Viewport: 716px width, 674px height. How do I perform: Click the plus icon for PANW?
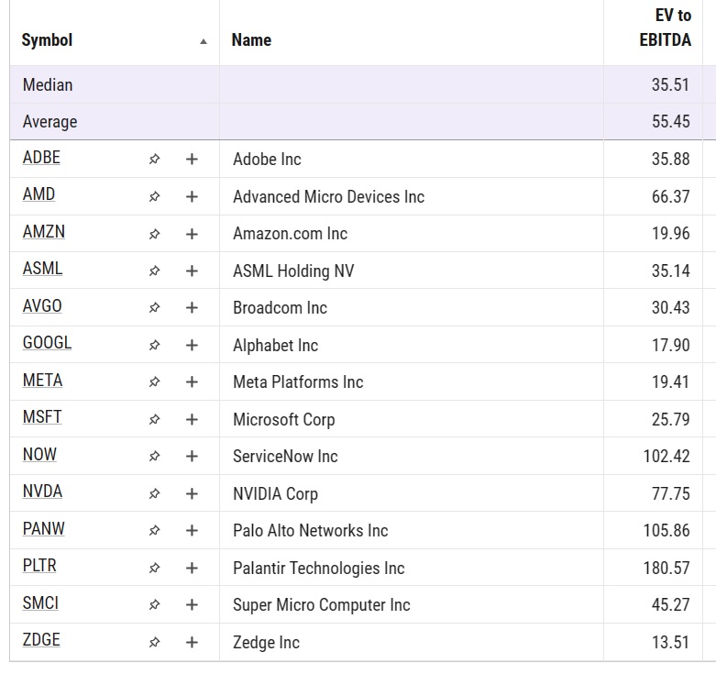(x=192, y=531)
